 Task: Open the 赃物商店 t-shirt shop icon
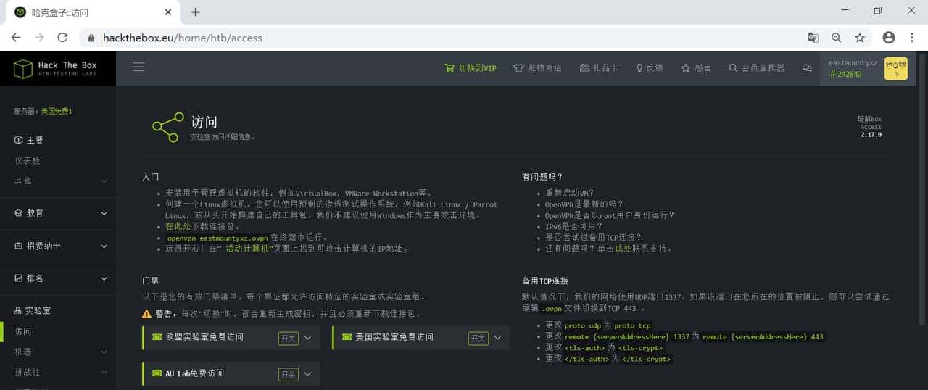518,67
